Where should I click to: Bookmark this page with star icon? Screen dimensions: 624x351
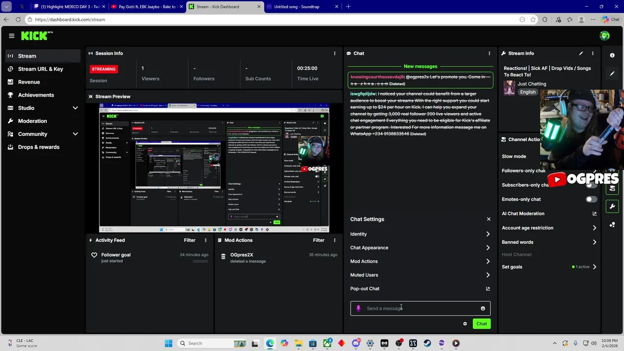click(533, 19)
